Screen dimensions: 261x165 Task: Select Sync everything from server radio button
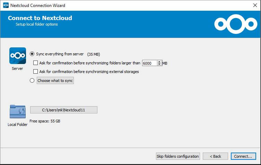pos(32,54)
